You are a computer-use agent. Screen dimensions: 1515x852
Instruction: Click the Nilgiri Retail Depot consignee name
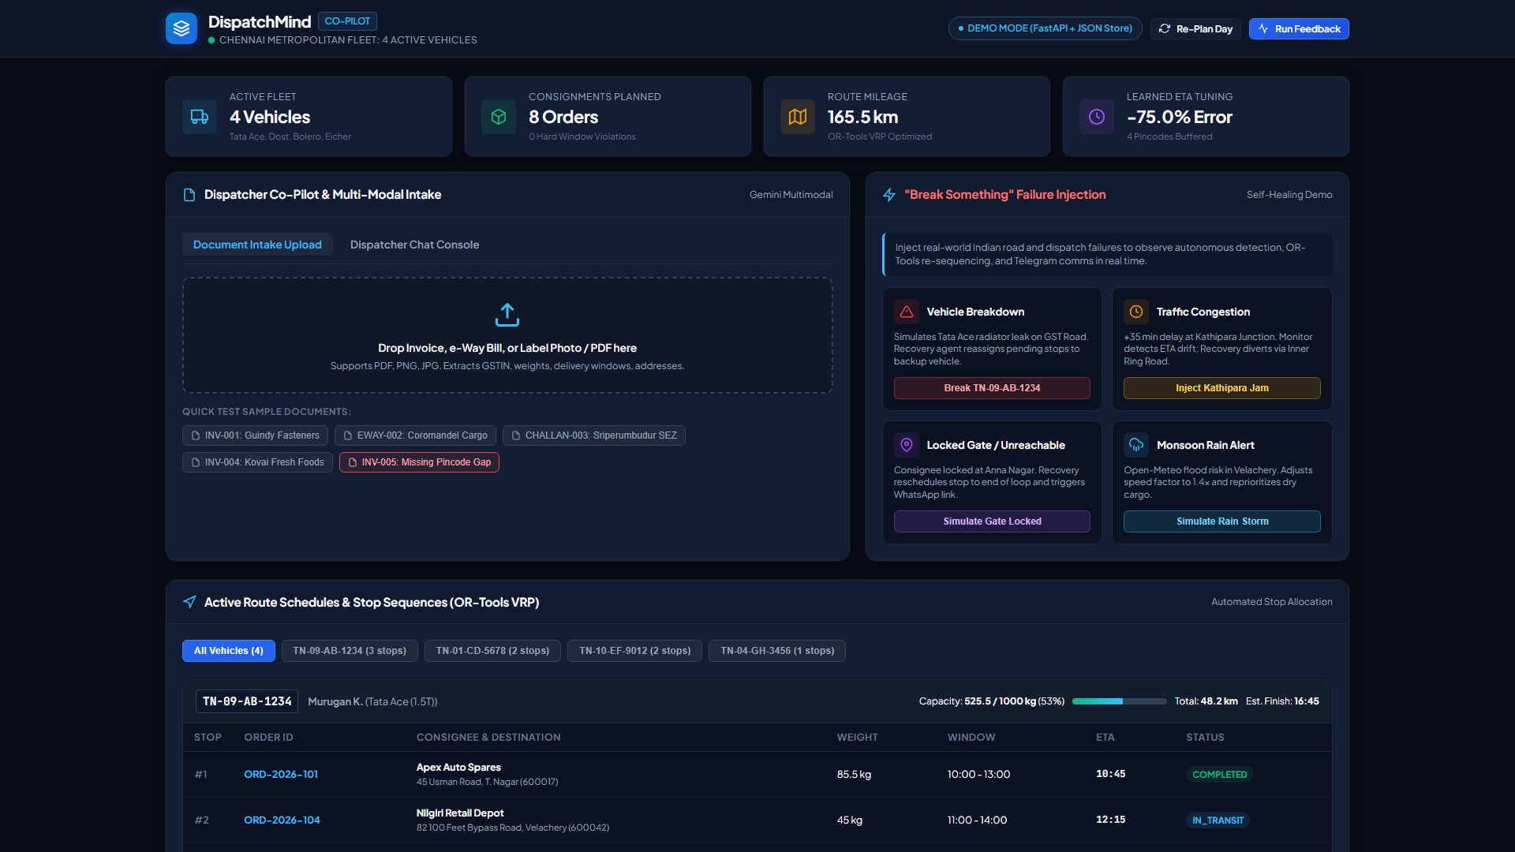click(460, 813)
